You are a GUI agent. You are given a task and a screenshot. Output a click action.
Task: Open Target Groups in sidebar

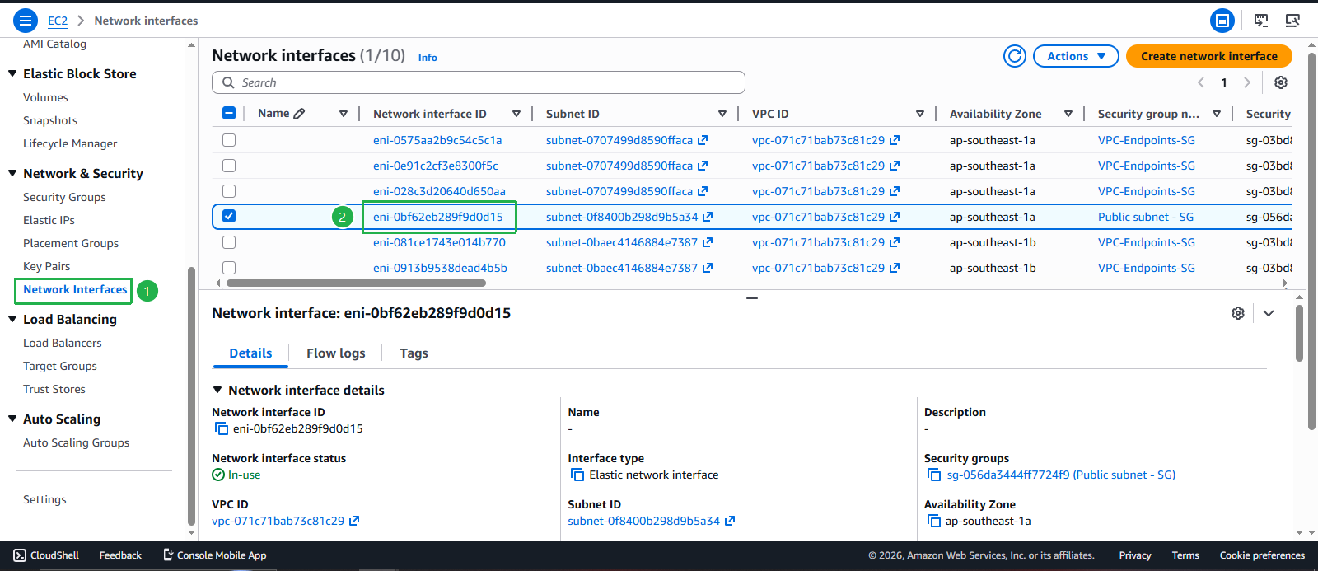(x=60, y=366)
